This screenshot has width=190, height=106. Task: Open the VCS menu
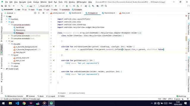[66, 2]
